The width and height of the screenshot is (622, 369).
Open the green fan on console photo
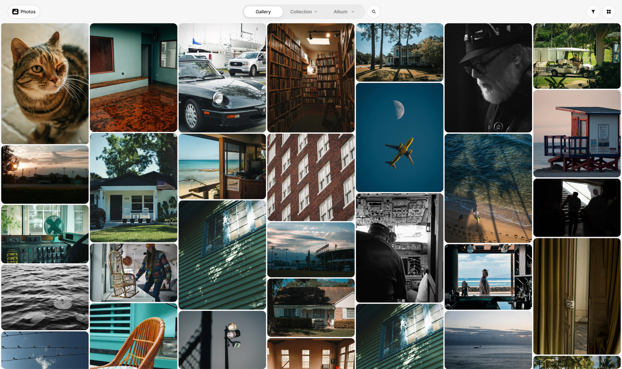45,234
